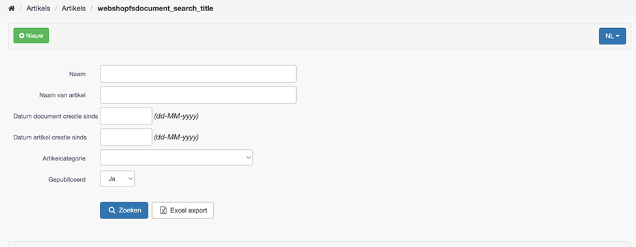Open the Gepubliceerd Ja dropdown

(x=117, y=179)
